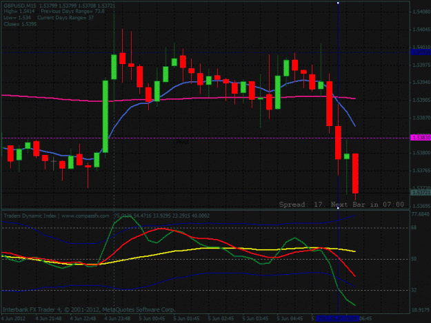Click the blue highlighted date label on time axis
The height and width of the screenshot is (323, 431).
tap(338, 319)
